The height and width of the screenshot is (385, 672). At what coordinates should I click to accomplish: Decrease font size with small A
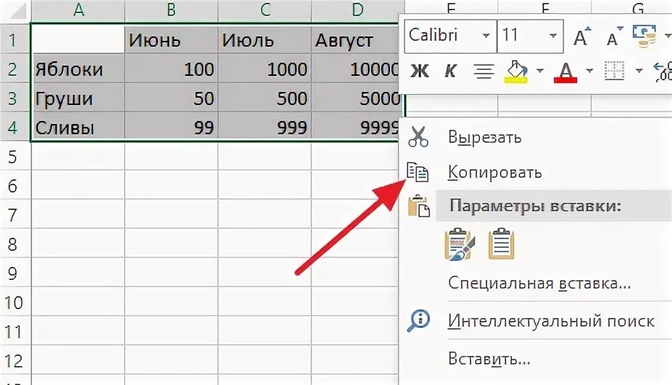pyautogui.click(x=614, y=37)
